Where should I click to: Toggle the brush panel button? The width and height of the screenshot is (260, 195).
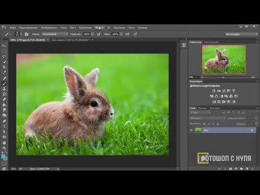pyautogui.click(x=27, y=34)
